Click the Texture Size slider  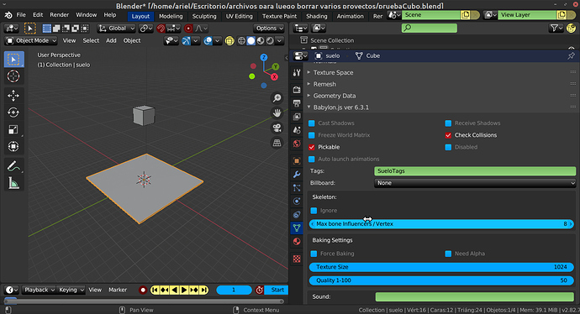441,267
